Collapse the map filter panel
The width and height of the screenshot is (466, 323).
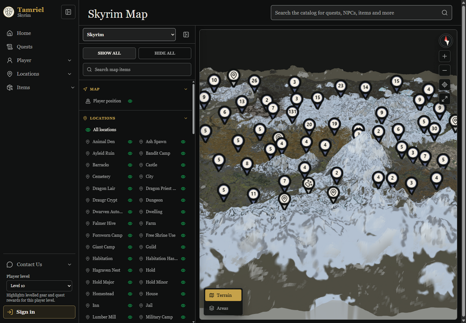click(x=186, y=35)
